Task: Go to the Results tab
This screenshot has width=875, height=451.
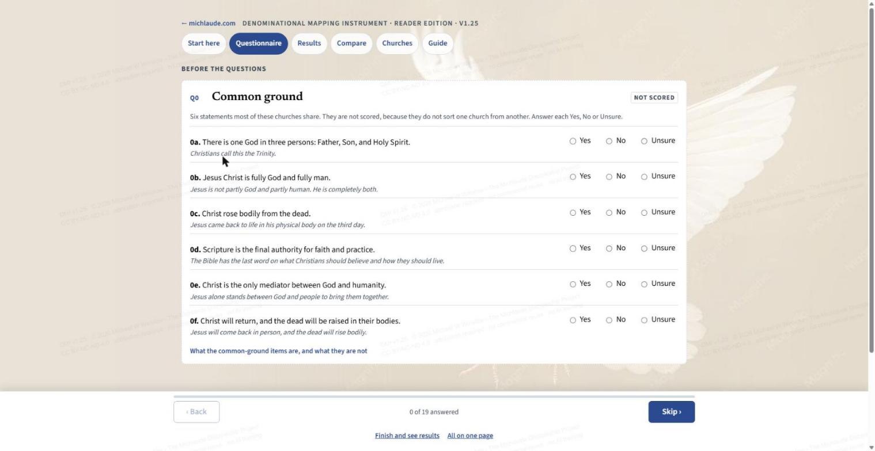Action: 309,43
